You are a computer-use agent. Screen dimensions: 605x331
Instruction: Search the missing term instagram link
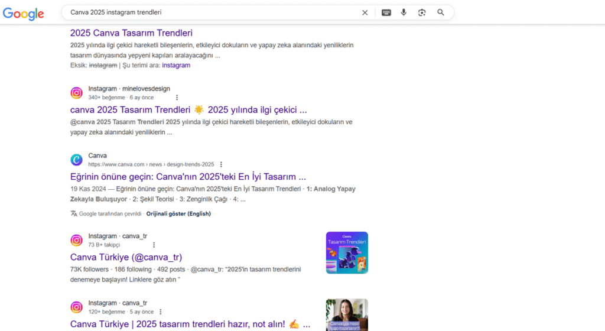(176, 65)
